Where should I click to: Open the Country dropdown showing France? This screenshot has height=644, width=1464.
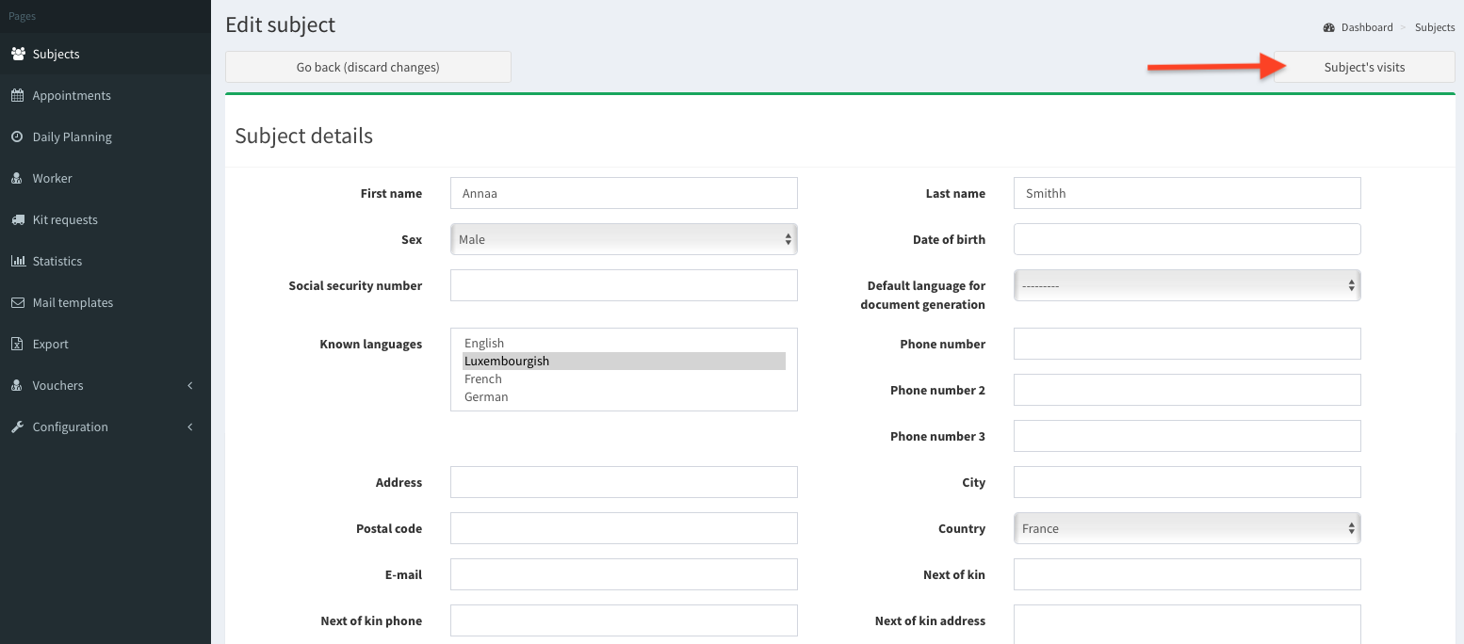[1187, 528]
